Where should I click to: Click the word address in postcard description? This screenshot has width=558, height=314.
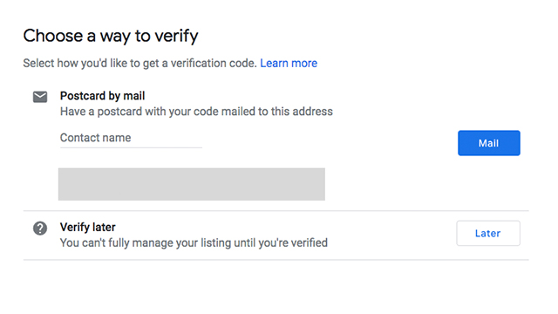click(x=312, y=112)
